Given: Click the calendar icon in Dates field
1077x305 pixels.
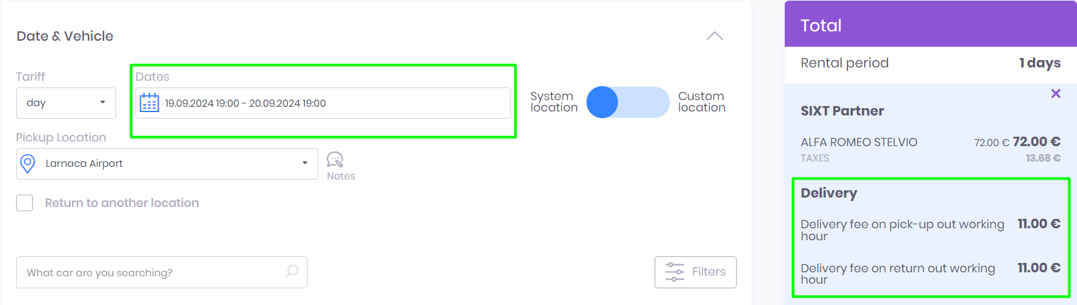Looking at the screenshot, I should click(x=149, y=103).
